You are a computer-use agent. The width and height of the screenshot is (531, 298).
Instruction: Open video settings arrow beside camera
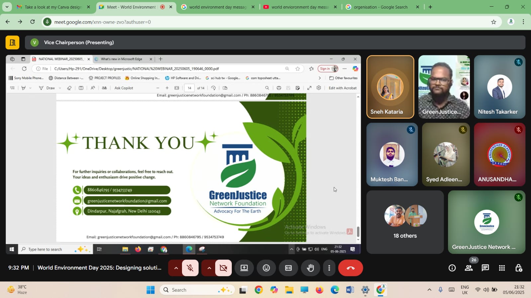pyautogui.click(x=209, y=268)
